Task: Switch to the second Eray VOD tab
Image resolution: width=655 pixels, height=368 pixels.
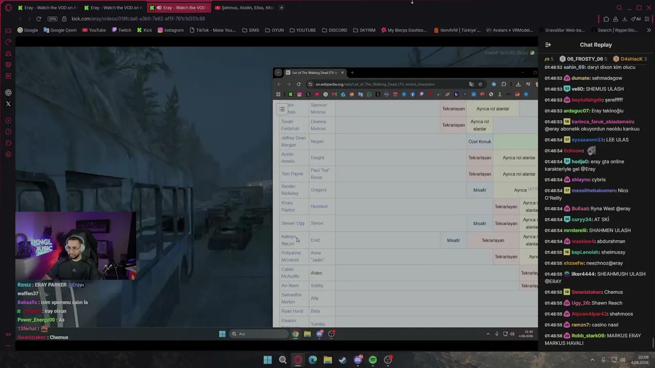Action: pyautogui.click(x=114, y=8)
